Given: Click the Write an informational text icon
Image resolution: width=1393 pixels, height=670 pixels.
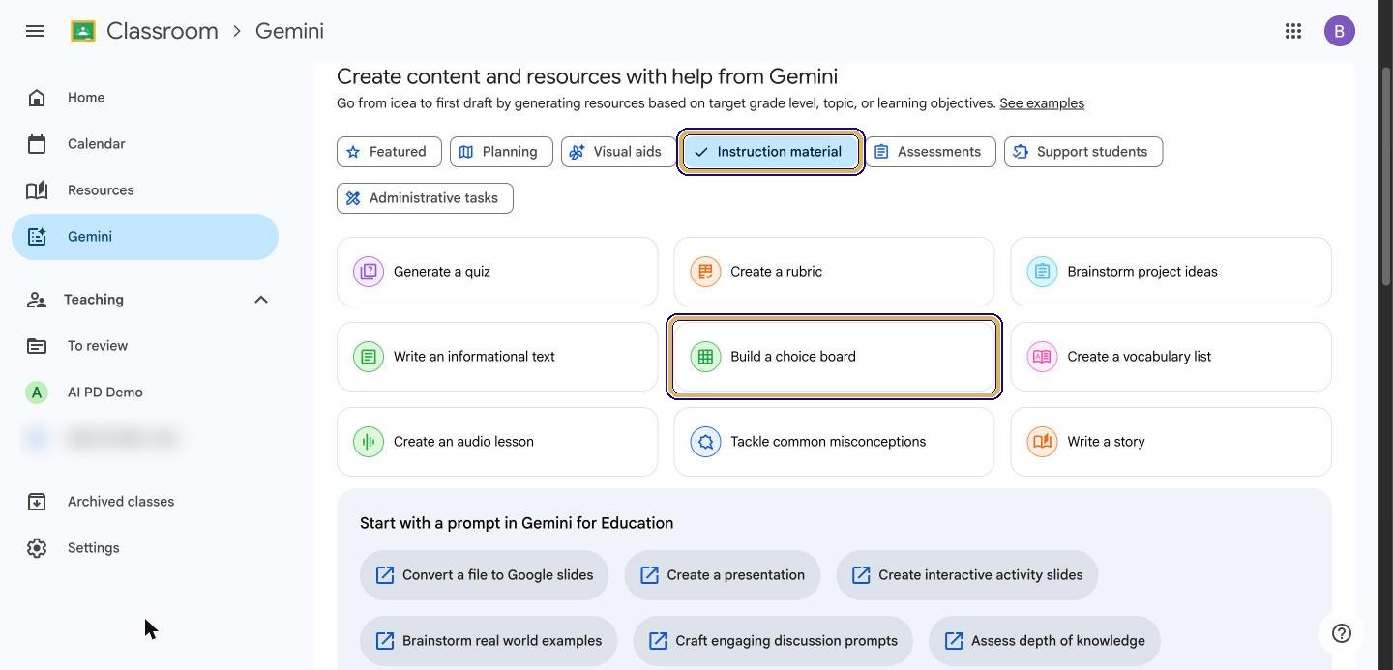Looking at the screenshot, I should point(369,357).
